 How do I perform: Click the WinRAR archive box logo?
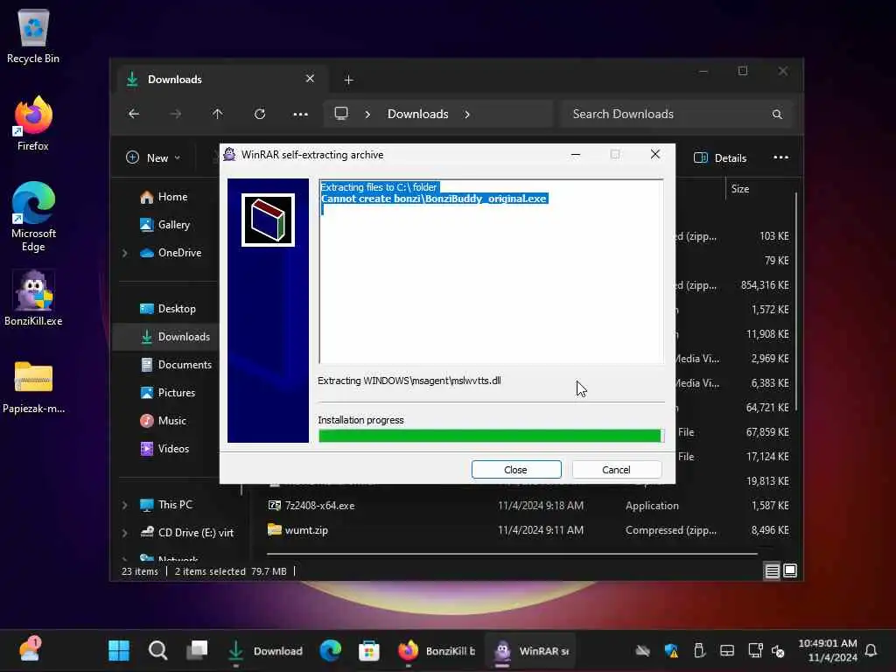(x=268, y=220)
